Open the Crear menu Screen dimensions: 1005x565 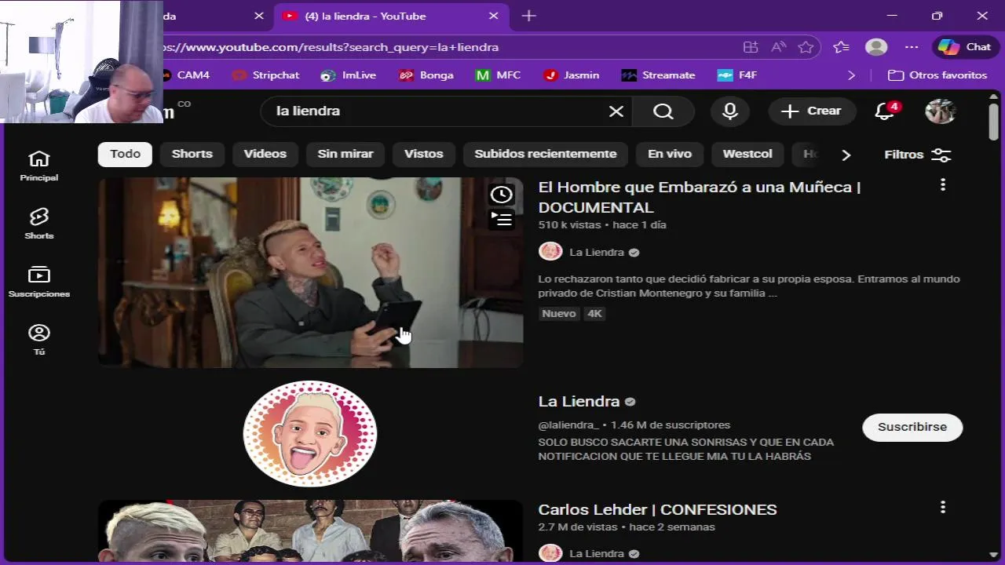click(x=812, y=111)
